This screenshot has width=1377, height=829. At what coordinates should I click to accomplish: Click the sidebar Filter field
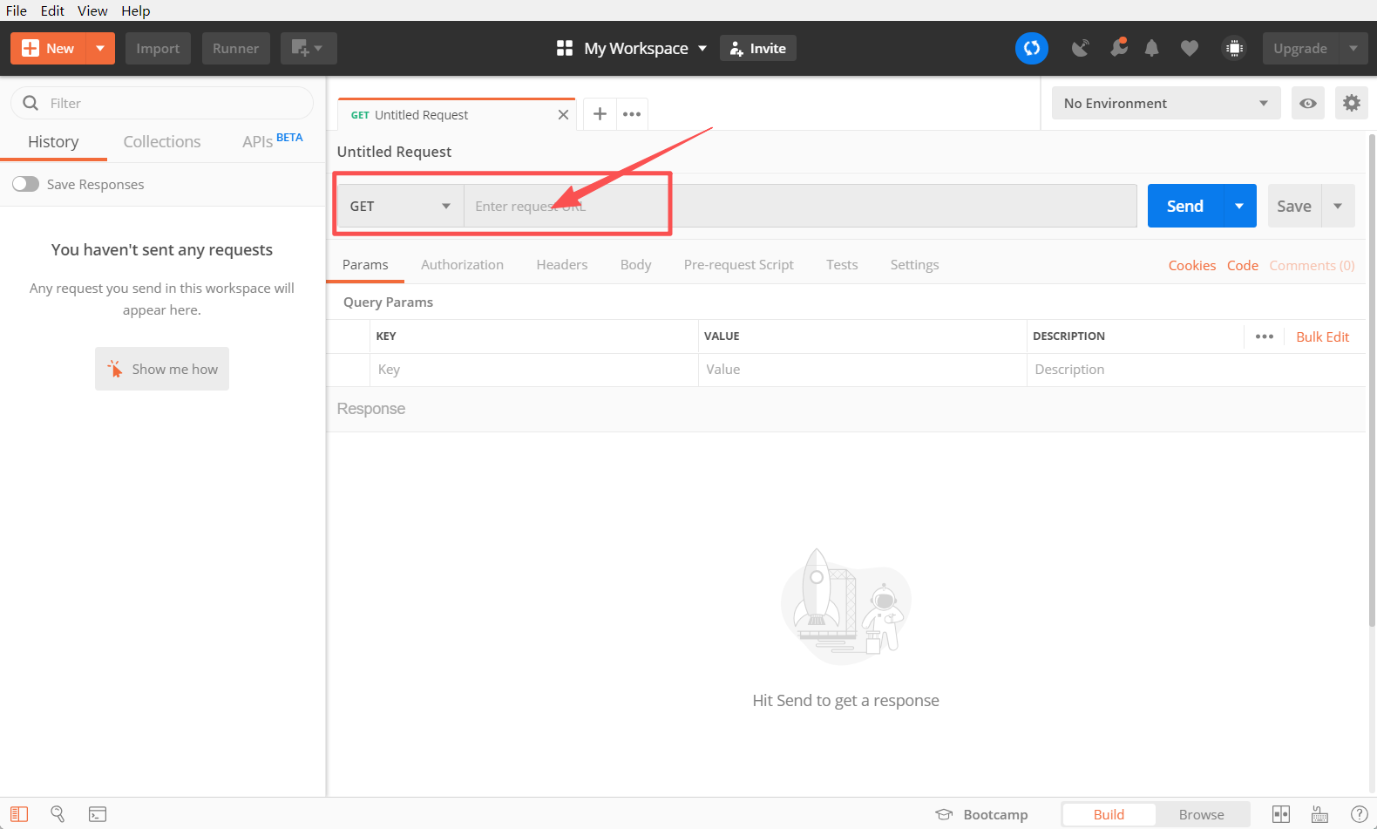[162, 103]
